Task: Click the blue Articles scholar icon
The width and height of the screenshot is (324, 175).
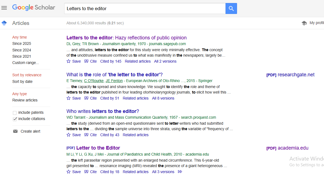Action: (4, 23)
